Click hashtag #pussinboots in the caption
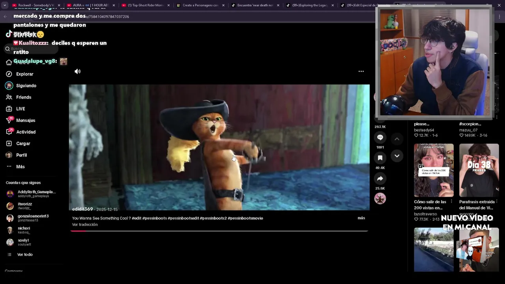 click(154, 218)
